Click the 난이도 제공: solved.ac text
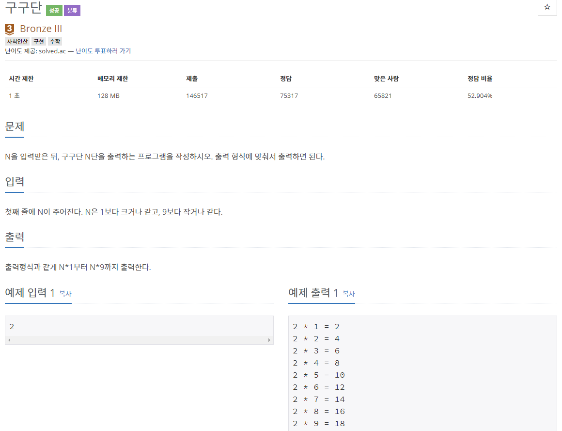Screen dimensions: 562x431 [x=35, y=51]
